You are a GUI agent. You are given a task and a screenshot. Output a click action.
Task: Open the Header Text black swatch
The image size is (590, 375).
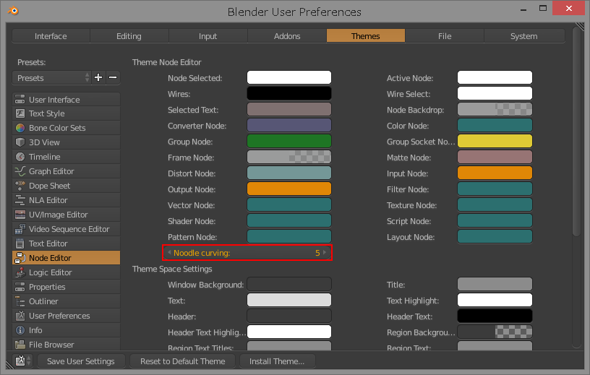(495, 316)
